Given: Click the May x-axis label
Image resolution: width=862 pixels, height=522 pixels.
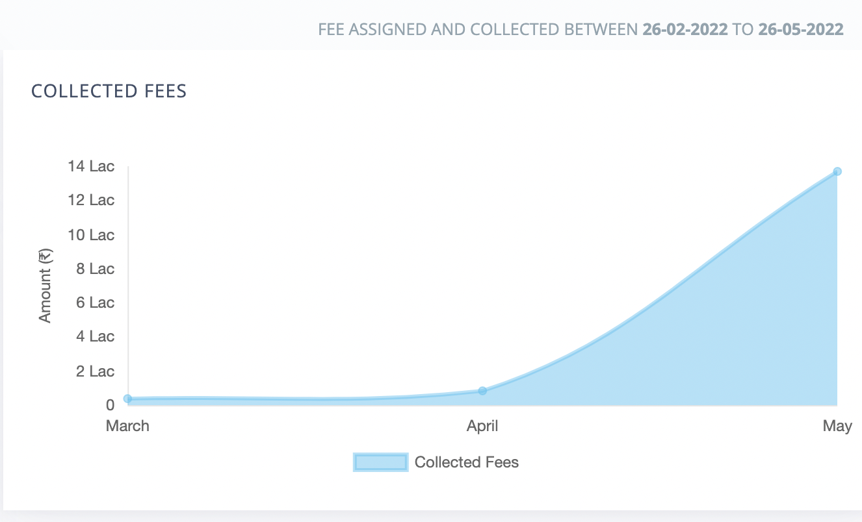Looking at the screenshot, I should tap(837, 426).
